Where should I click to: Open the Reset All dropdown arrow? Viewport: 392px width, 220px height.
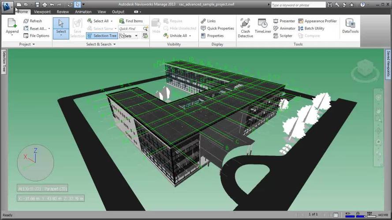tap(49, 29)
